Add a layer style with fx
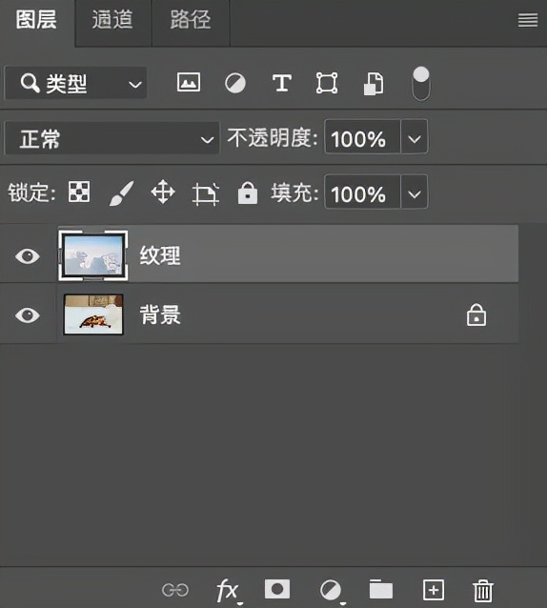This screenshot has width=547, height=608. coord(229,591)
